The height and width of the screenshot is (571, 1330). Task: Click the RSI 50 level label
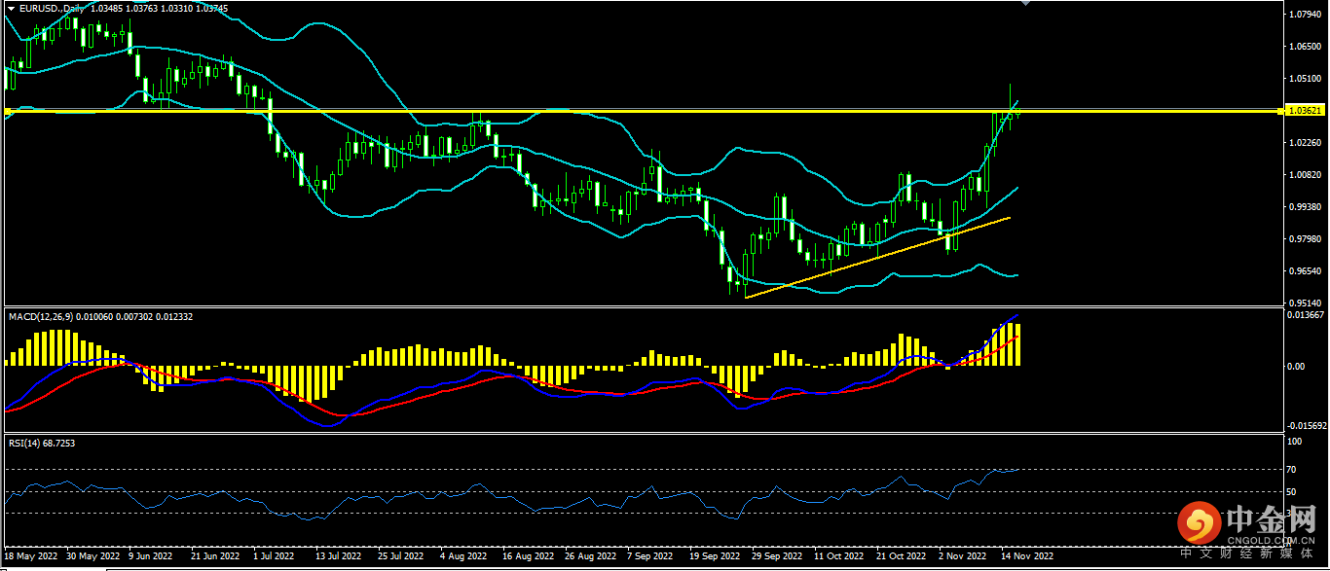tap(1292, 492)
